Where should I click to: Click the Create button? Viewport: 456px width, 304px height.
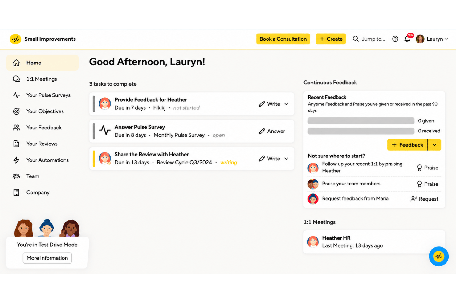[x=331, y=39]
